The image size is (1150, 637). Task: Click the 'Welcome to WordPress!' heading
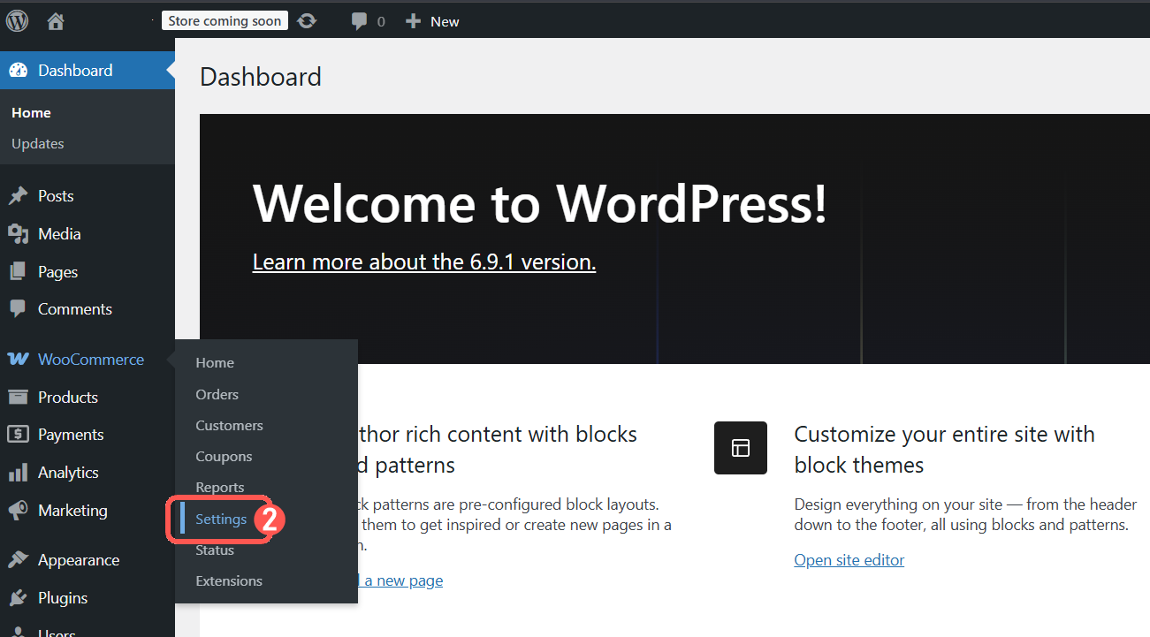pos(540,203)
